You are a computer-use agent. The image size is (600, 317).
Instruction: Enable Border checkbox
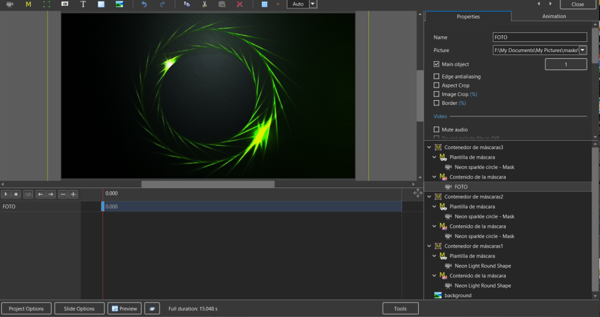click(x=436, y=103)
